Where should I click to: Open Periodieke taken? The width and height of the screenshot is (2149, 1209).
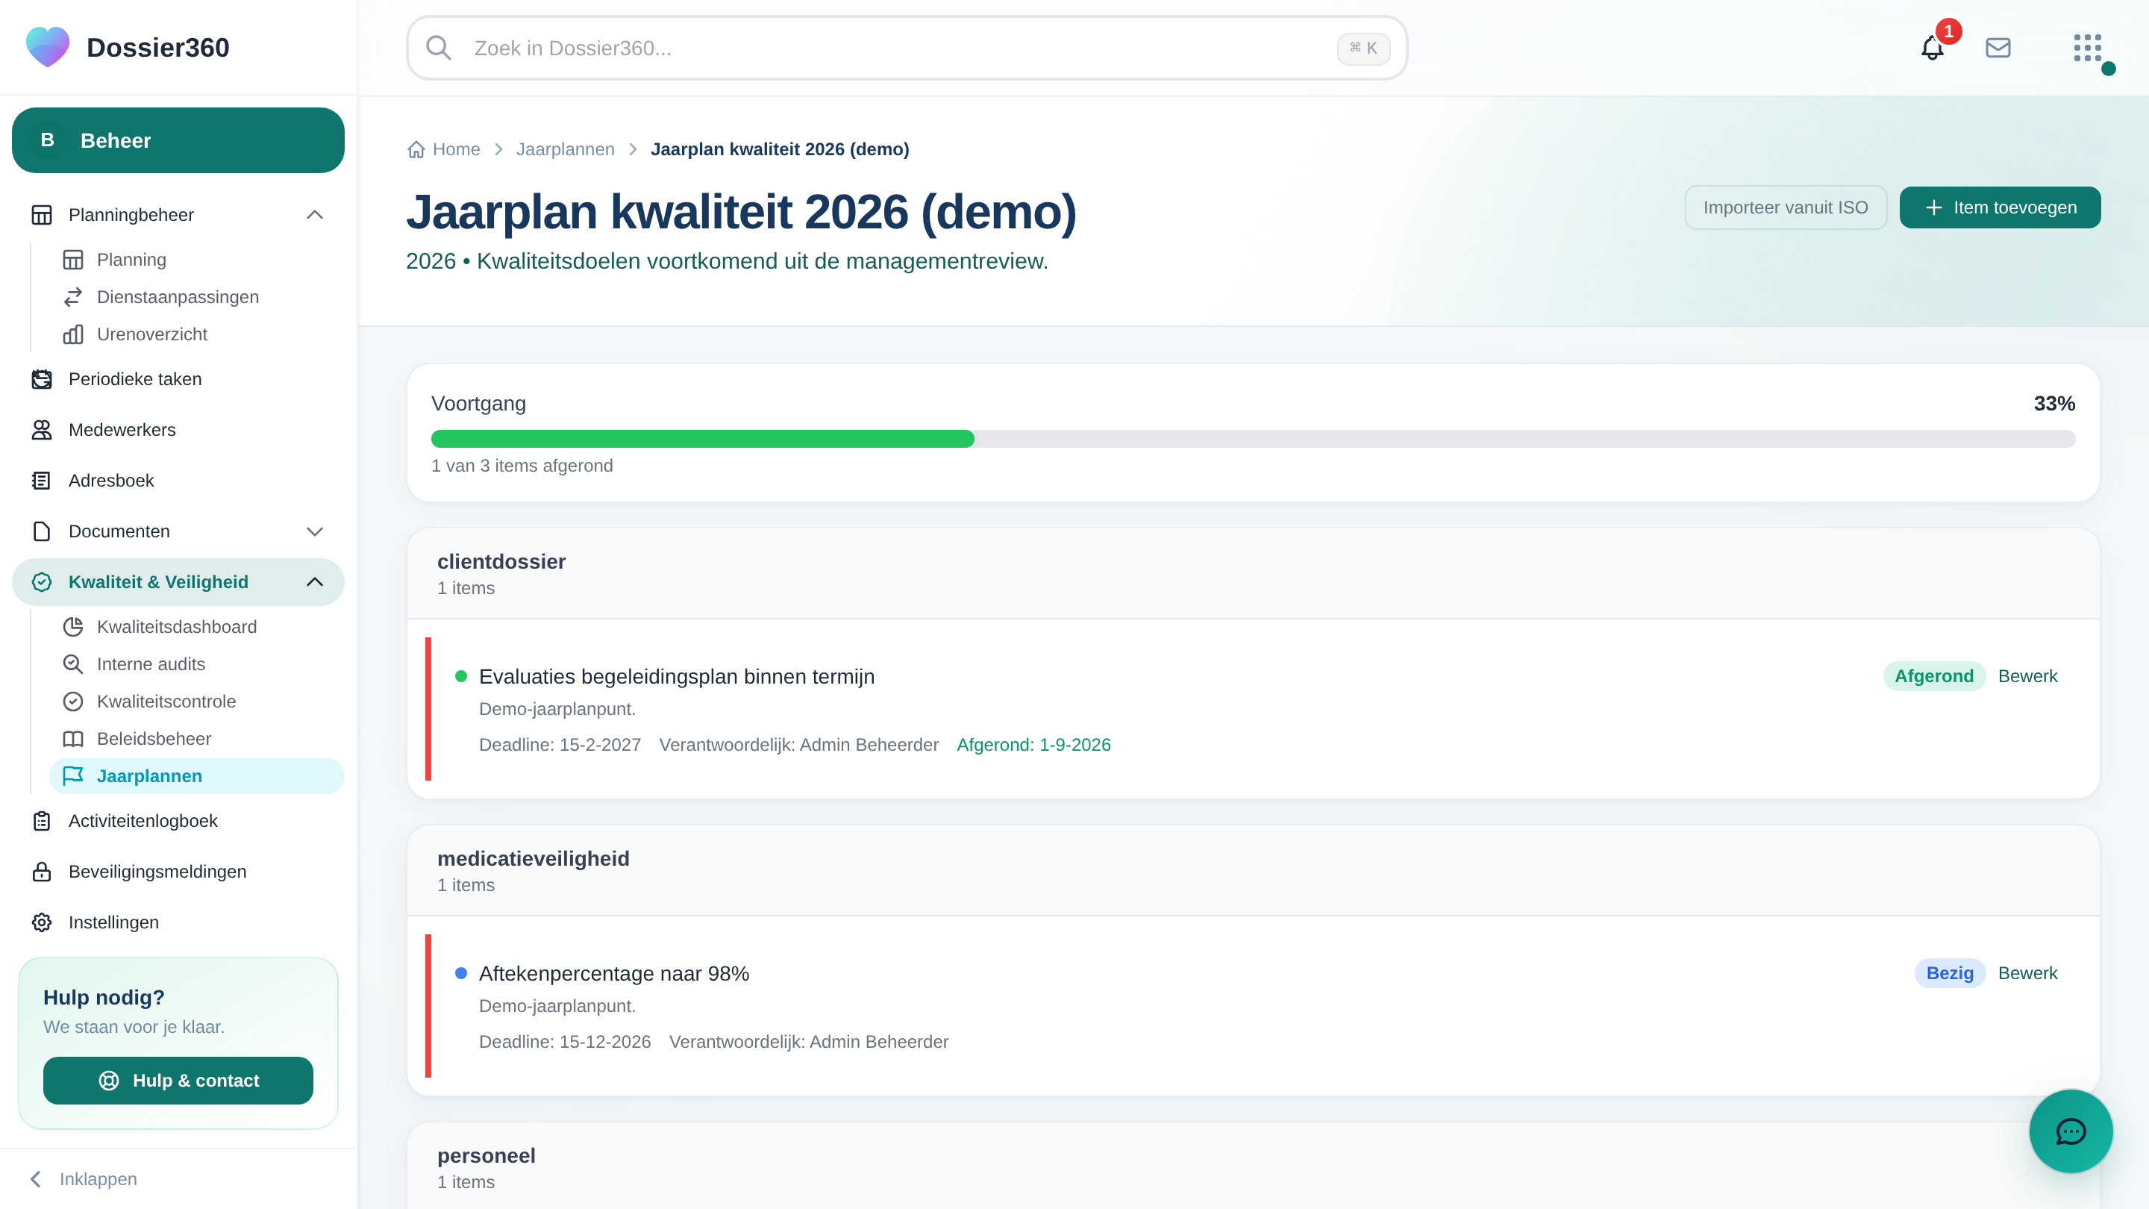click(x=178, y=379)
